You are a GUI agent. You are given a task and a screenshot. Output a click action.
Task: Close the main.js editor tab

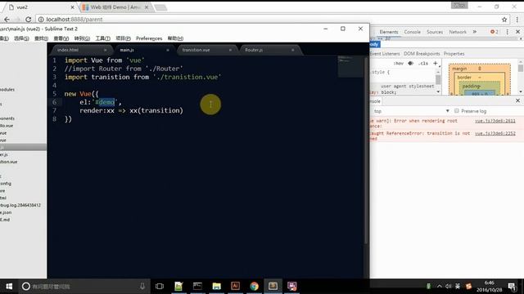pos(168,50)
